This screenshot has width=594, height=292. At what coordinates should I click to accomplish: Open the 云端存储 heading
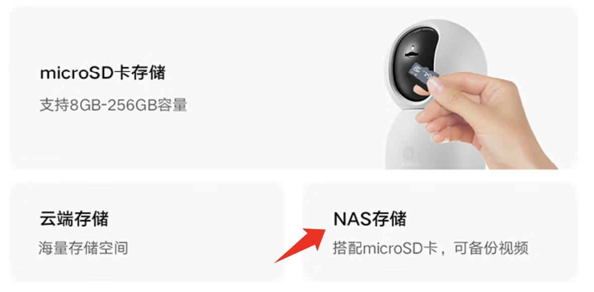pos(74,219)
